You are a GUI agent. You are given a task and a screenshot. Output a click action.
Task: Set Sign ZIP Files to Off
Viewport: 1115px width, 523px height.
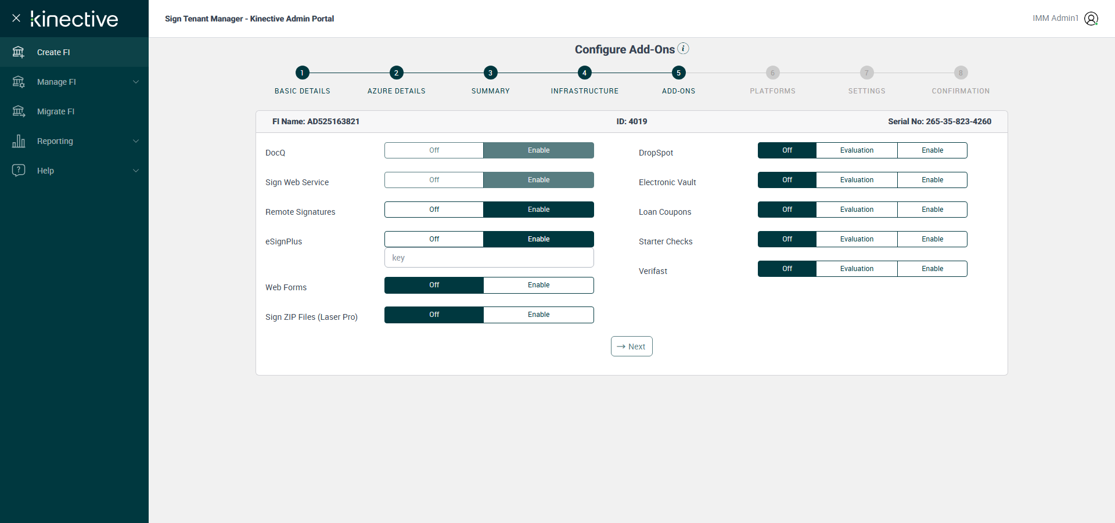(x=434, y=315)
